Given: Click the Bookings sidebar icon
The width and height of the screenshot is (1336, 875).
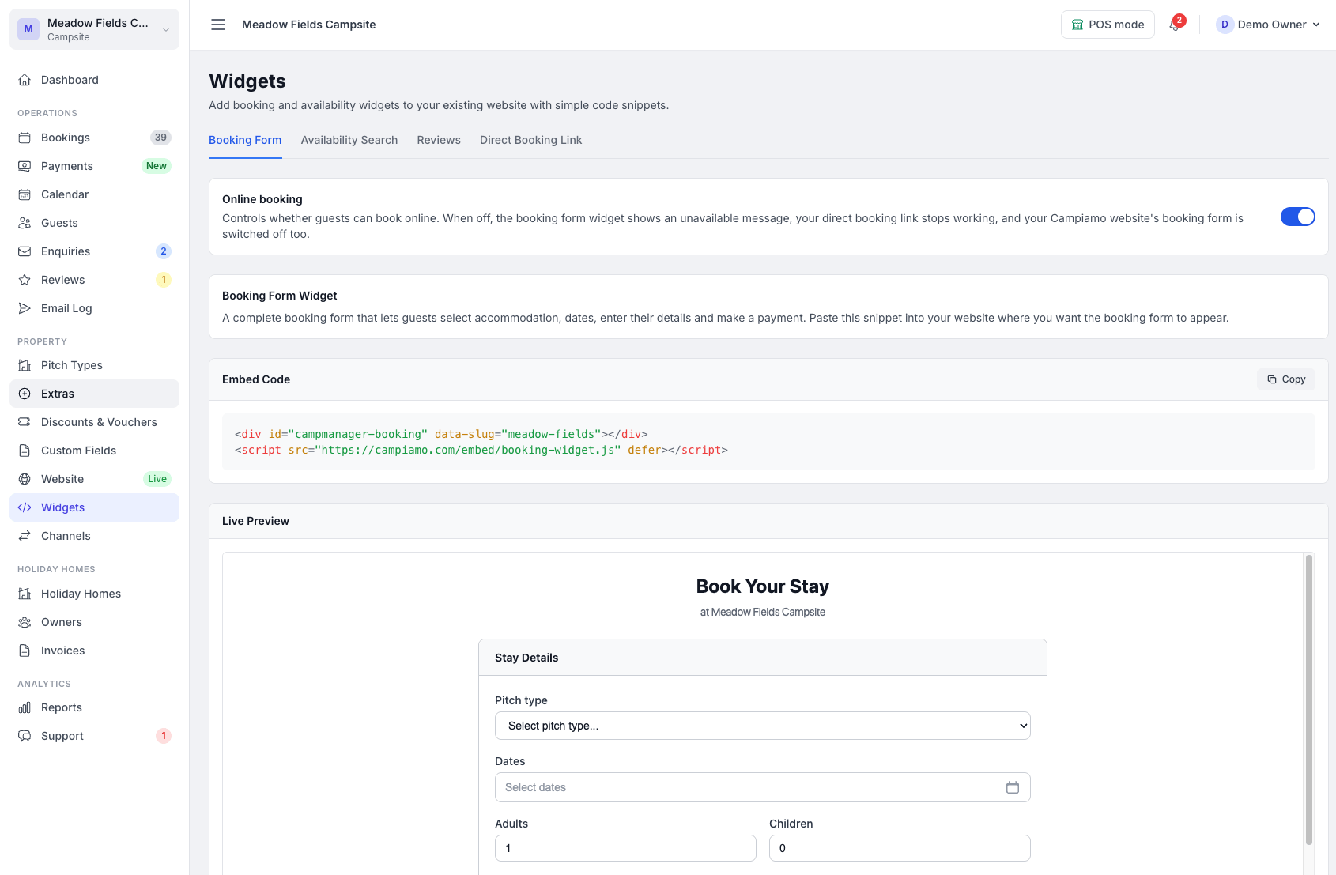Looking at the screenshot, I should click(x=25, y=138).
